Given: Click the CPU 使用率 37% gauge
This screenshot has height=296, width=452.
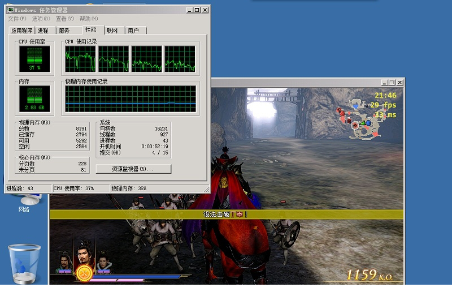Looking at the screenshot, I should pos(34,59).
